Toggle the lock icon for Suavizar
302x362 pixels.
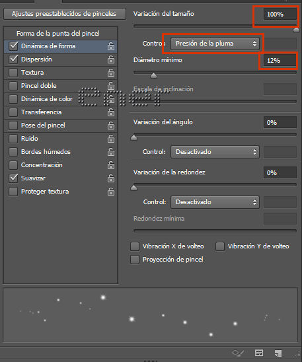pyautogui.click(x=111, y=178)
